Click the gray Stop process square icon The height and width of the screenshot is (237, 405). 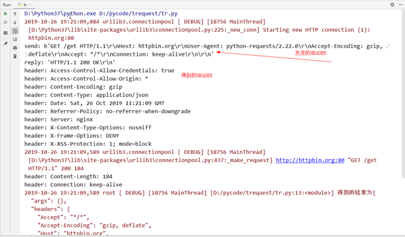click(x=6, y=22)
